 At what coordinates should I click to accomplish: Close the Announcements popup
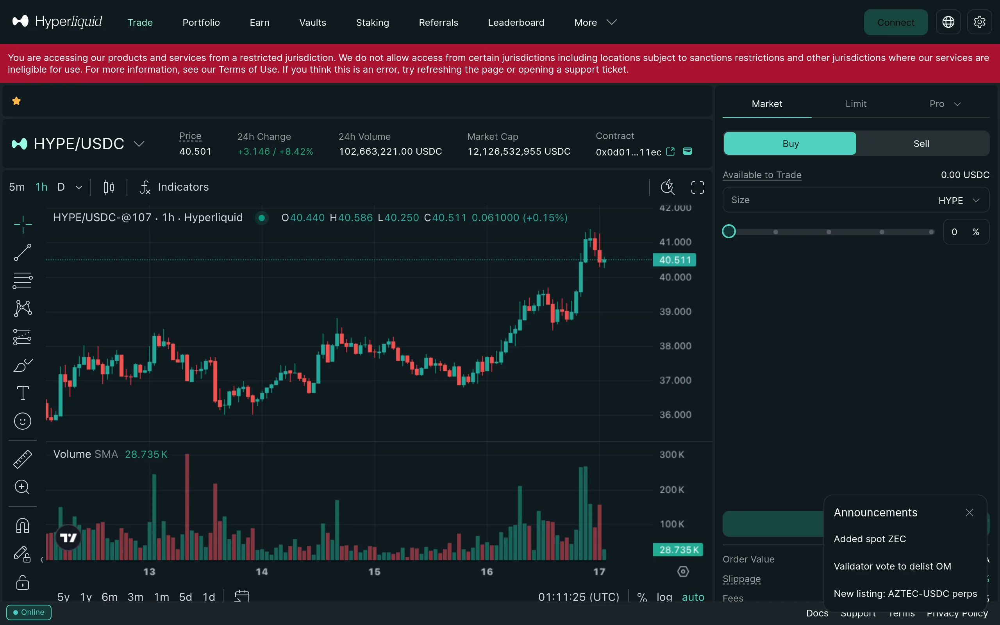pyautogui.click(x=970, y=512)
